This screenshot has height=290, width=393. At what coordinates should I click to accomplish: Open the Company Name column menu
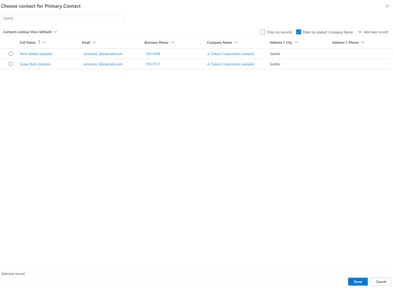tap(236, 42)
